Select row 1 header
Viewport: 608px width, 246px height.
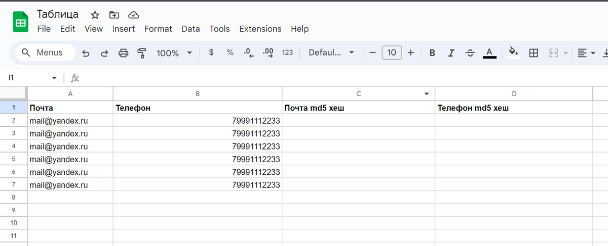click(x=14, y=108)
